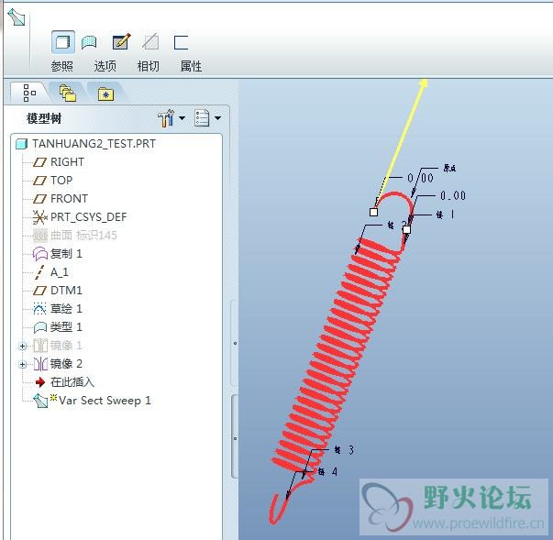
Task: Click the 在此插入 insert marker
Action: [x=72, y=382]
